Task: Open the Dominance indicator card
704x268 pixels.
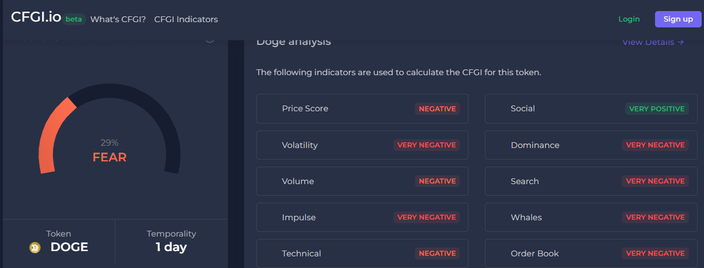Action: [590, 145]
